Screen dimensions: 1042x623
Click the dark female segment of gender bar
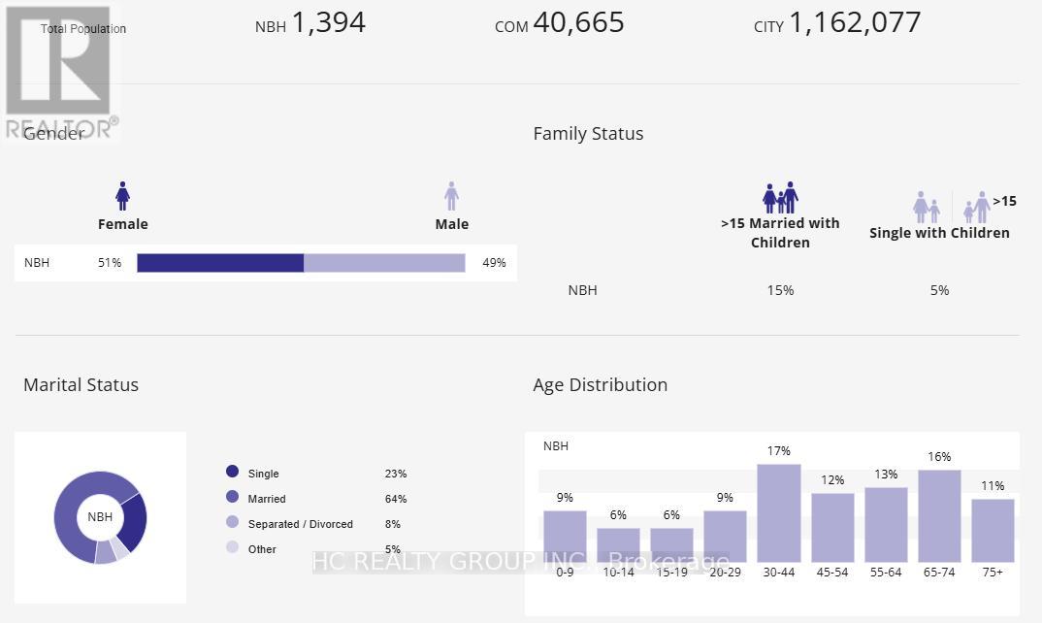point(220,263)
